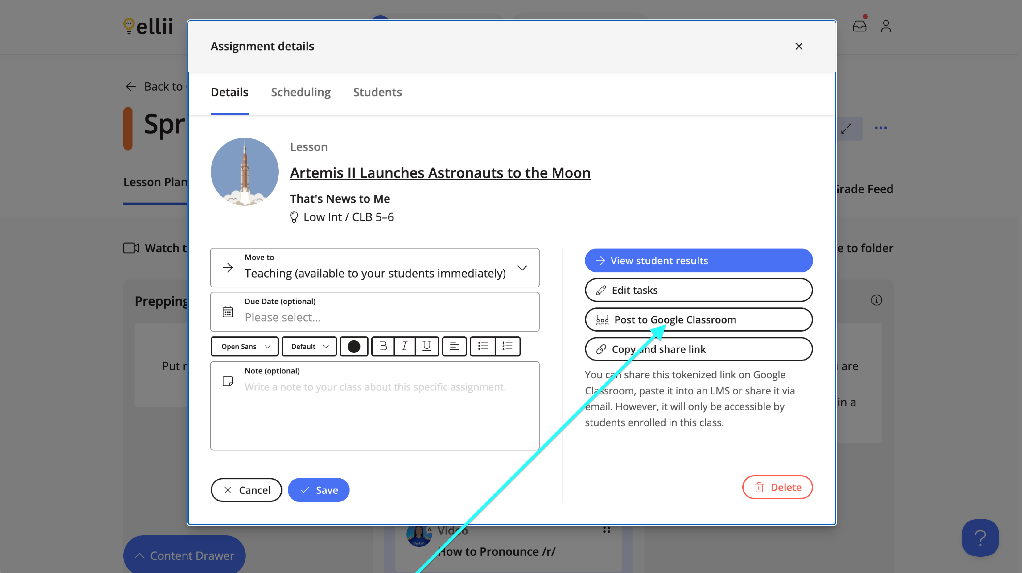The width and height of the screenshot is (1022, 573).
Task: Open the Open Sans font dropdown
Action: click(245, 346)
